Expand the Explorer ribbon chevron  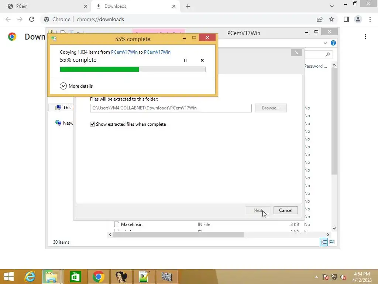[325, 43]
